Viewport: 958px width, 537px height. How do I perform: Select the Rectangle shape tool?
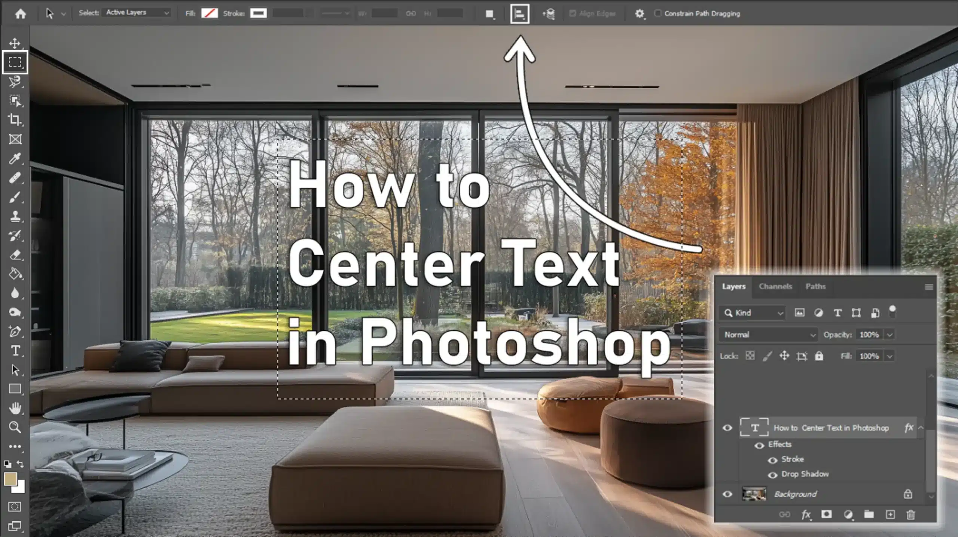[x=15, y=389]
